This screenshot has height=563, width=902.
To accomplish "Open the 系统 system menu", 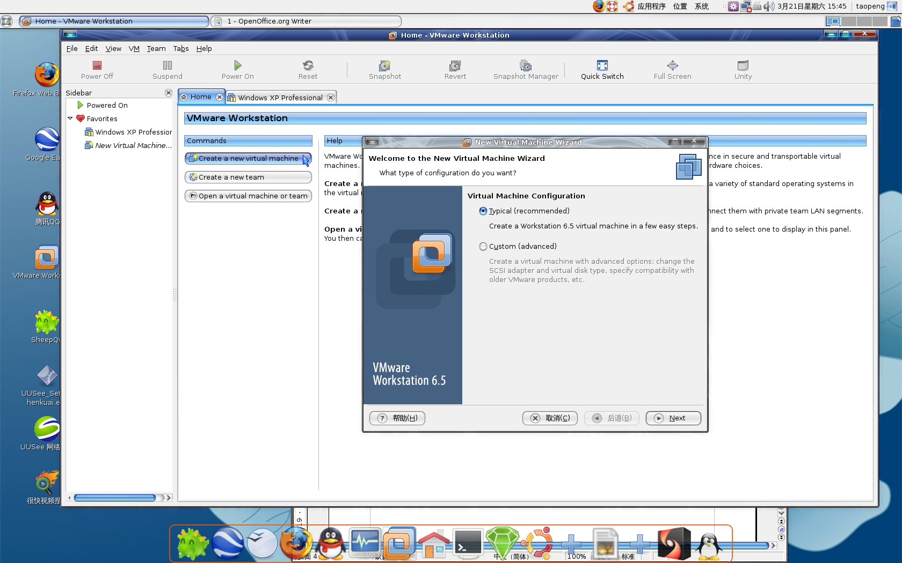I will 702,6.
